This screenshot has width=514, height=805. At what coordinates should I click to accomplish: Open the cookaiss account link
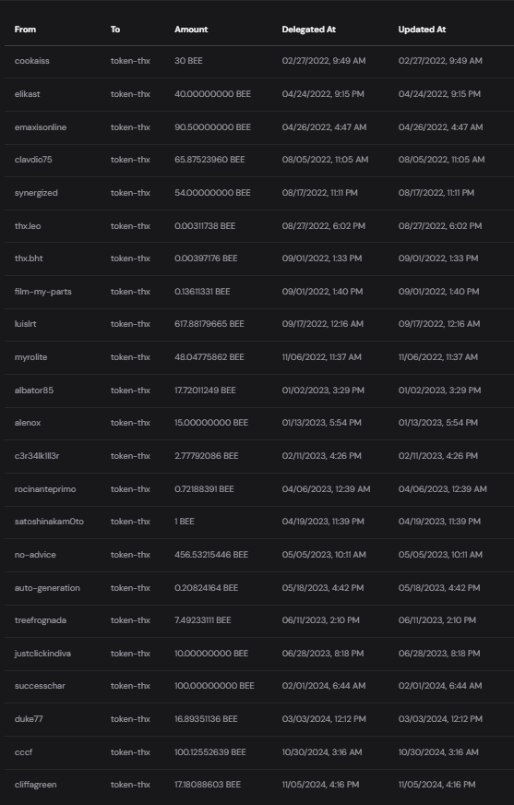pyautogui.click(x=31, y=61)
